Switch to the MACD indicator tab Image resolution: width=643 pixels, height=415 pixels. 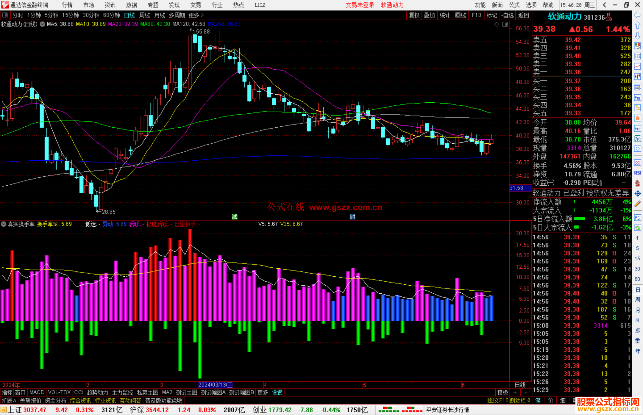pyautogui.click(x=37, y=392)
